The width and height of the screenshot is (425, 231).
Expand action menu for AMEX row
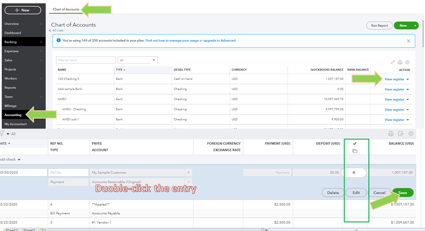point(408,99)
